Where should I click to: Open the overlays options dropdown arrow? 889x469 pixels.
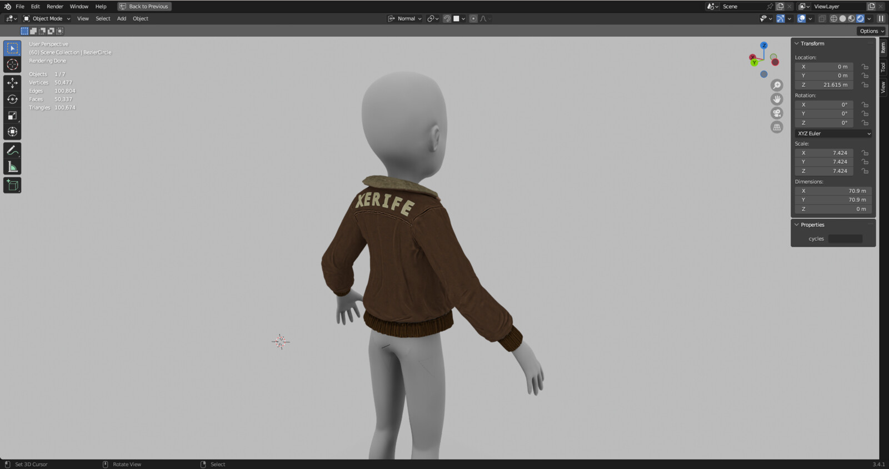click(x=810, y=18)
